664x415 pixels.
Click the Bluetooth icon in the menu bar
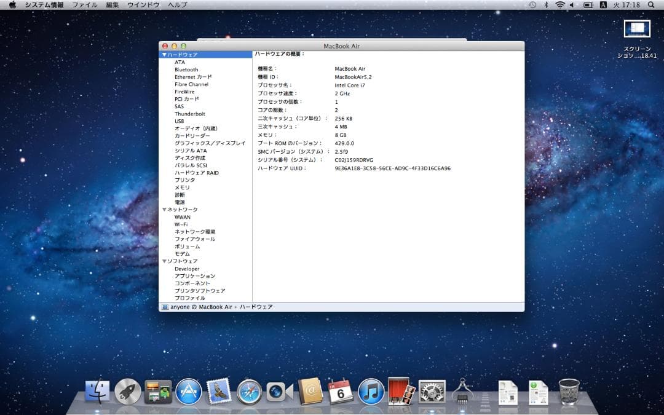point(546,5)
